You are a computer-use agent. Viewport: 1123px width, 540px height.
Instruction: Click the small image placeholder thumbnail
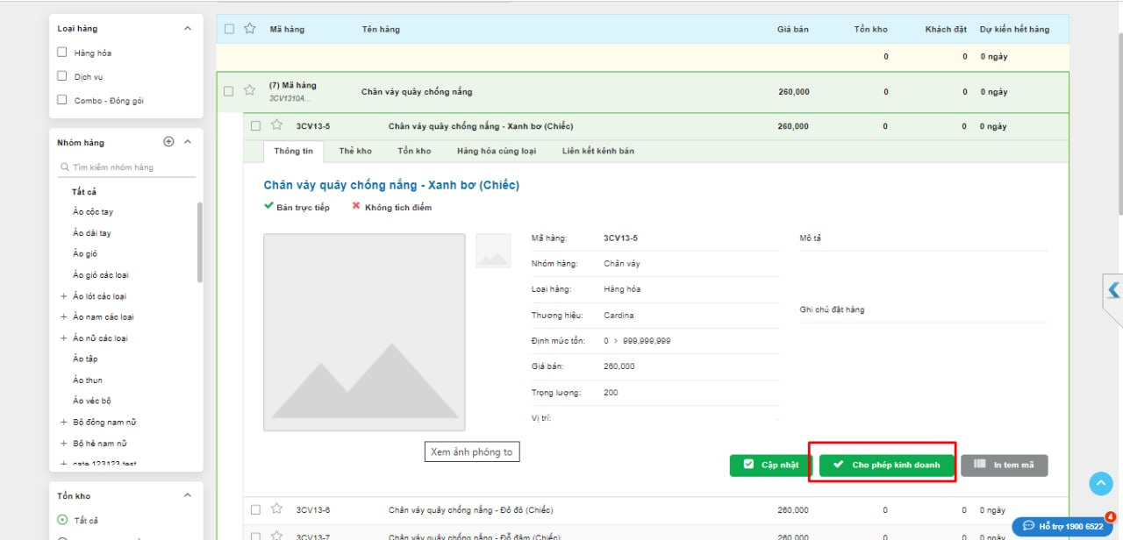492,251
